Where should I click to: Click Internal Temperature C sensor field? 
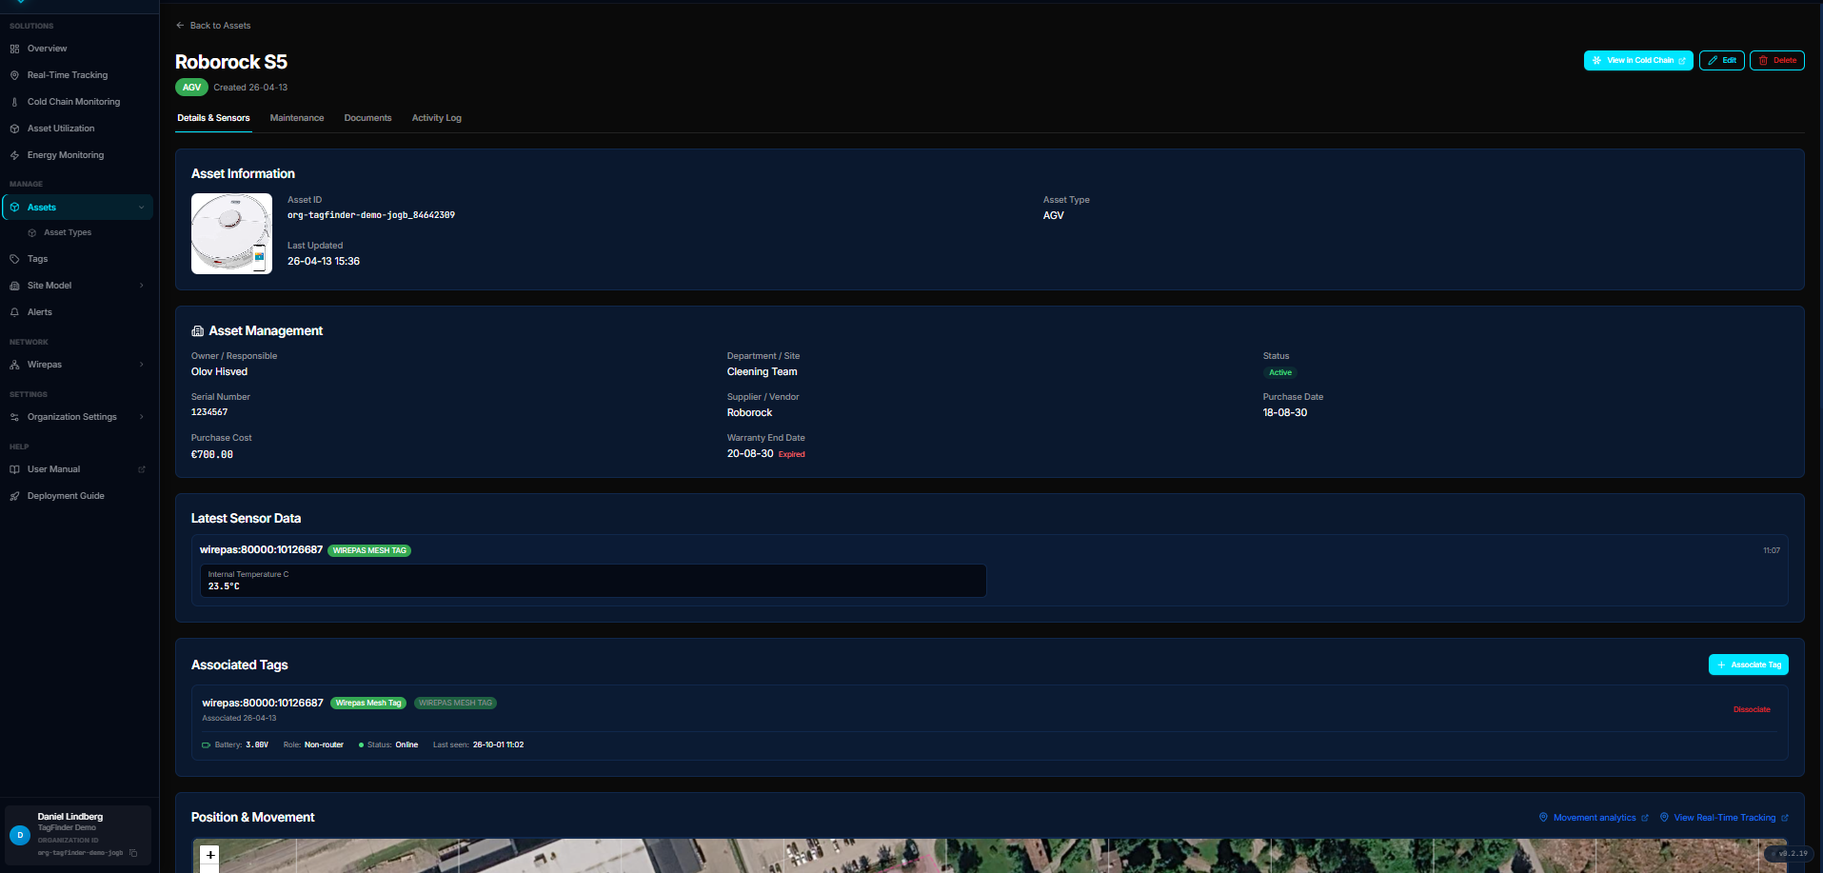coord(593,581)
